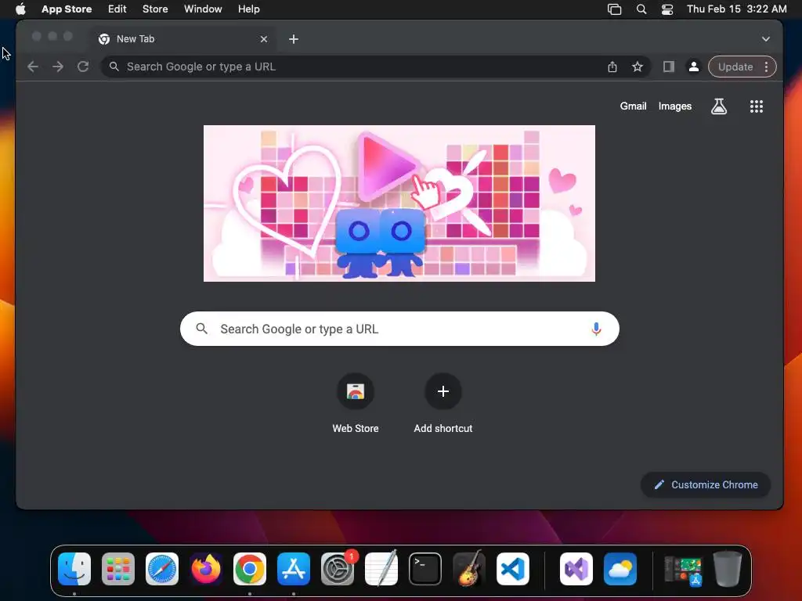Open the profile avatar menu
802x601 pixels.
click(x=694, y=67)
